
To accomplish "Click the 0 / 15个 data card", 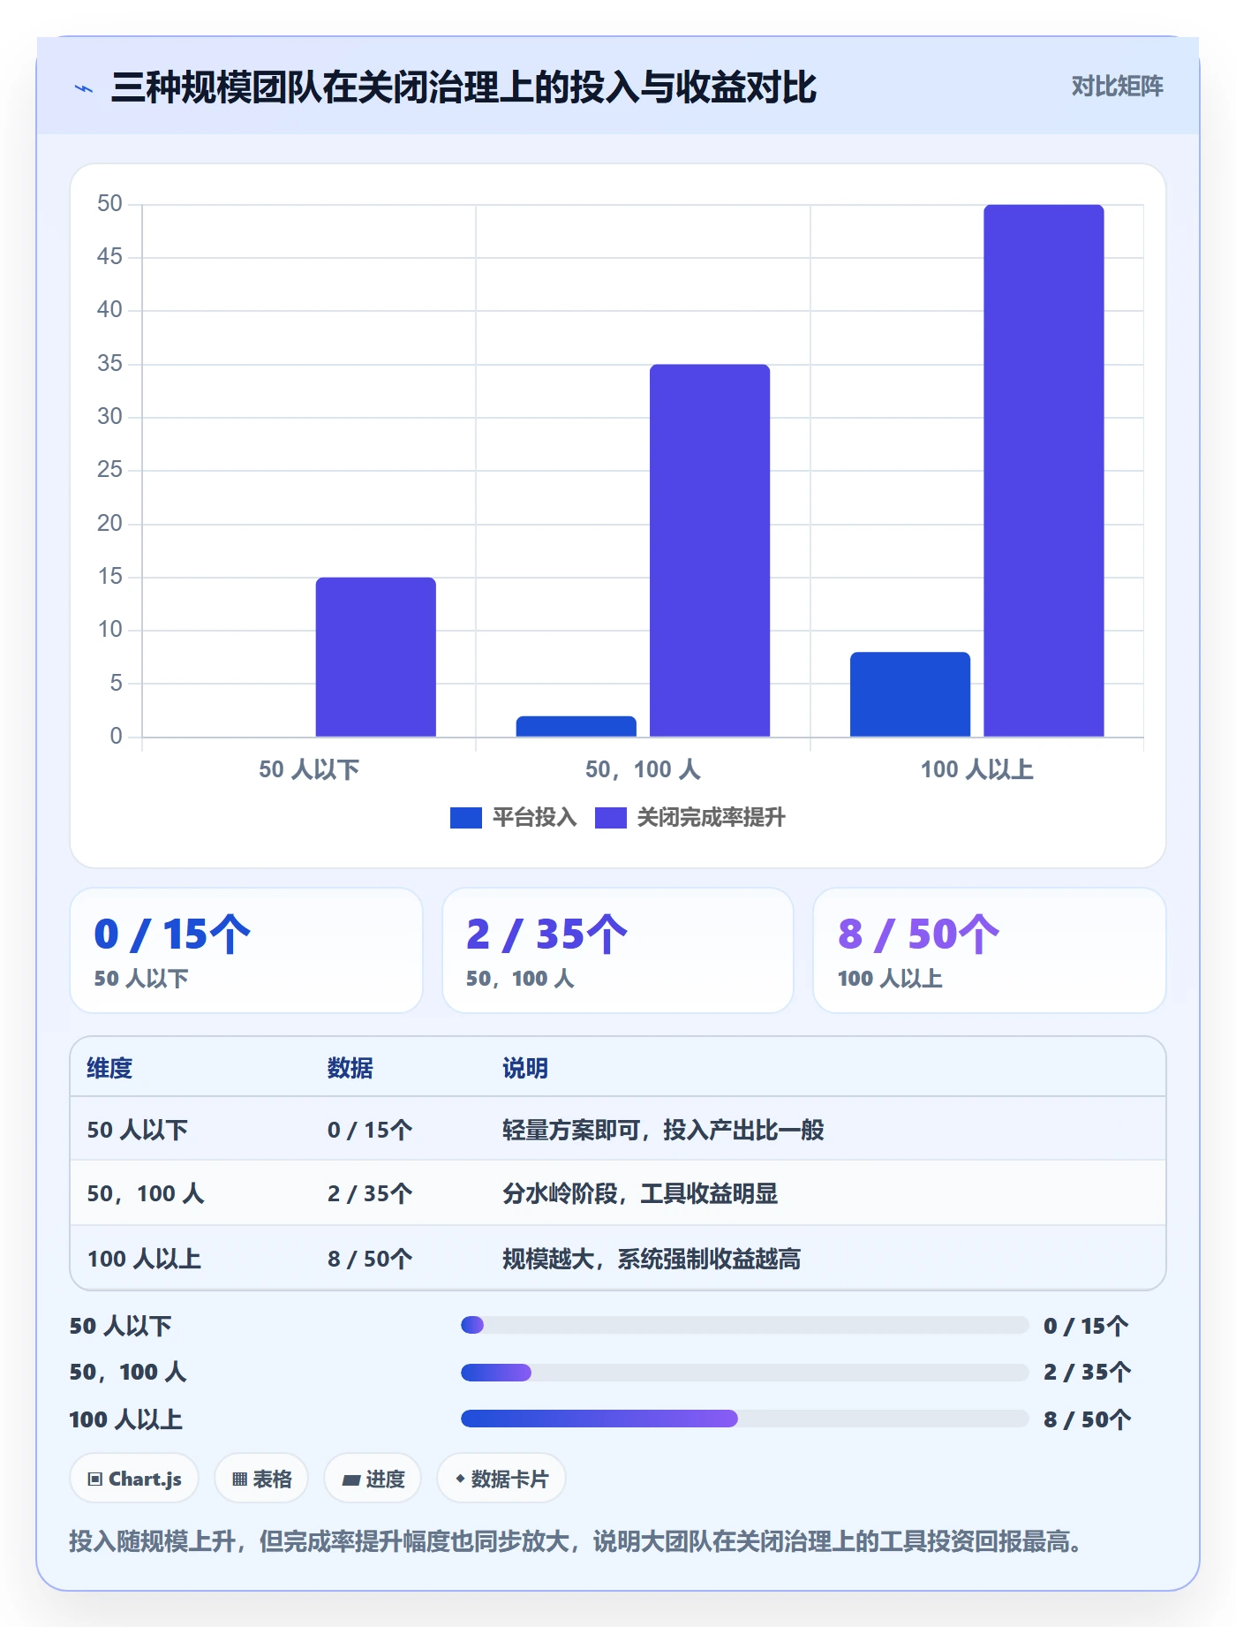I will click(246, 950).
